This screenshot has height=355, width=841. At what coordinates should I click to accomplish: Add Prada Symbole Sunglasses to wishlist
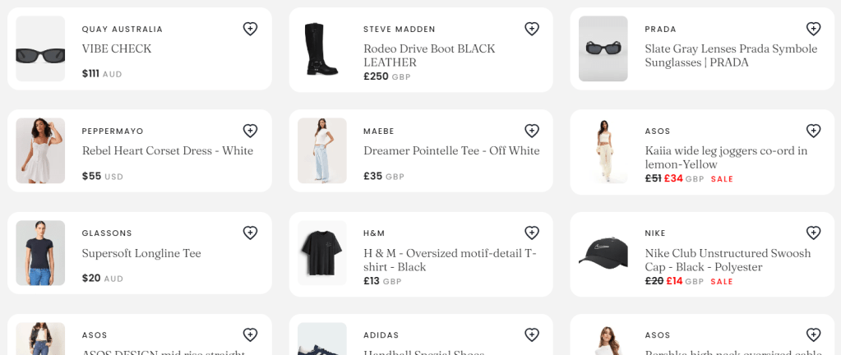(813, 29)
